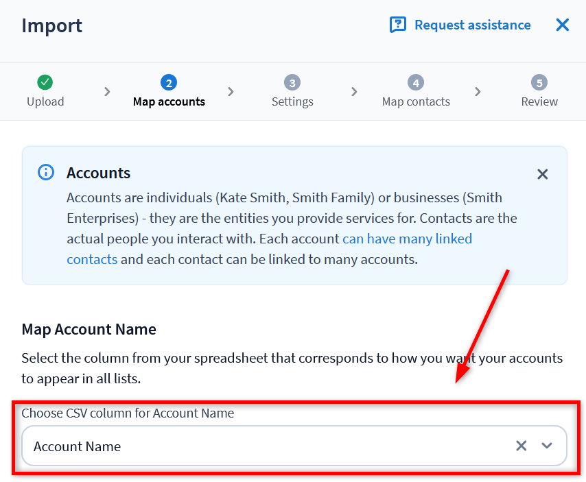The width and height of the screenshot is (586, 482).
Task: Close the Import dialog
Action: click(563, 25)
